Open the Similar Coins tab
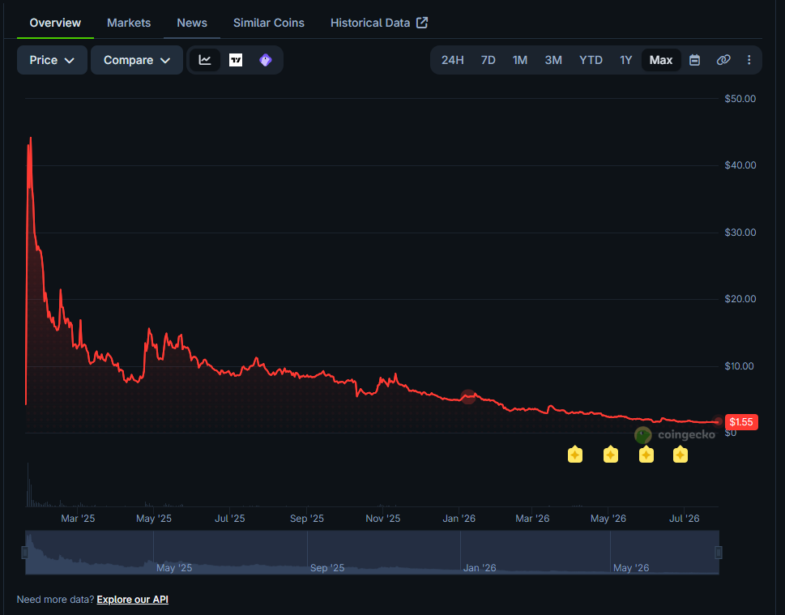This screenshot has height=615, width=785. click(269, 23)
